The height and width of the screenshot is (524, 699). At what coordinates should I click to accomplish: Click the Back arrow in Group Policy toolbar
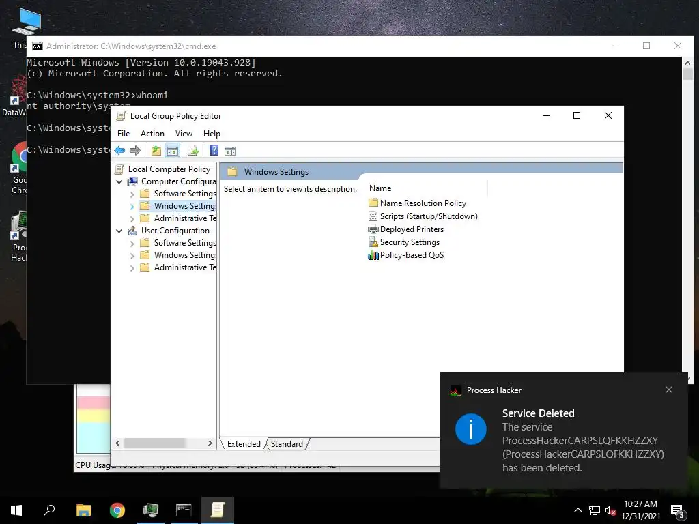[119, 151]
